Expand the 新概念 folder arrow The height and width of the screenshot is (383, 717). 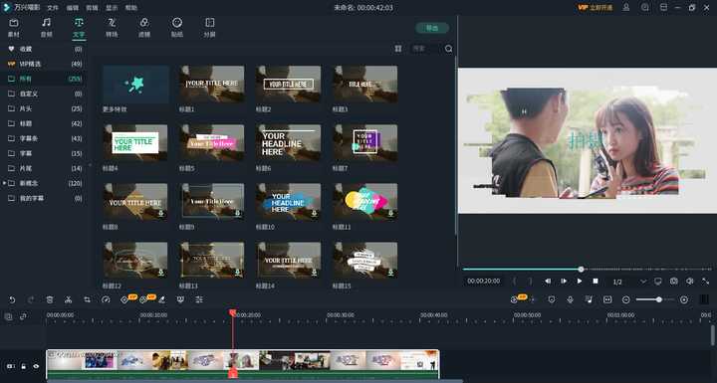point(5,183)
